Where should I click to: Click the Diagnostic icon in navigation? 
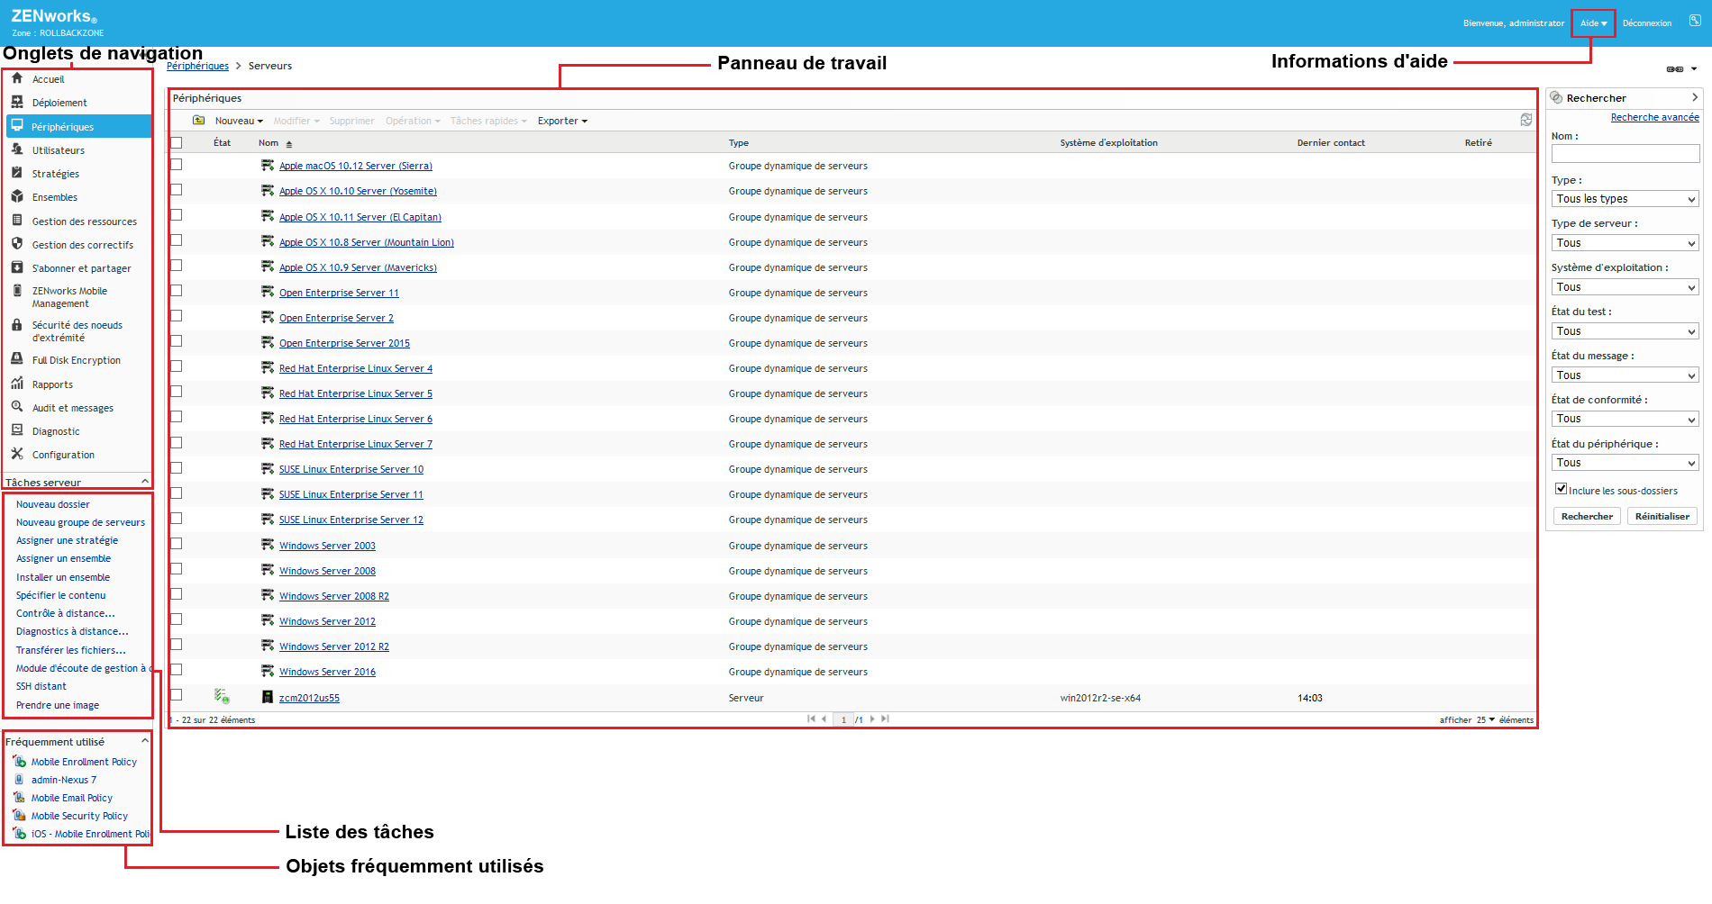(17, 430)
